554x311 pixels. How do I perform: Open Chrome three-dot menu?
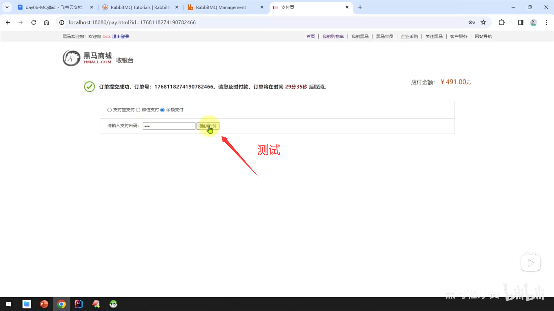pyautogui.click(x=546, y=22)
